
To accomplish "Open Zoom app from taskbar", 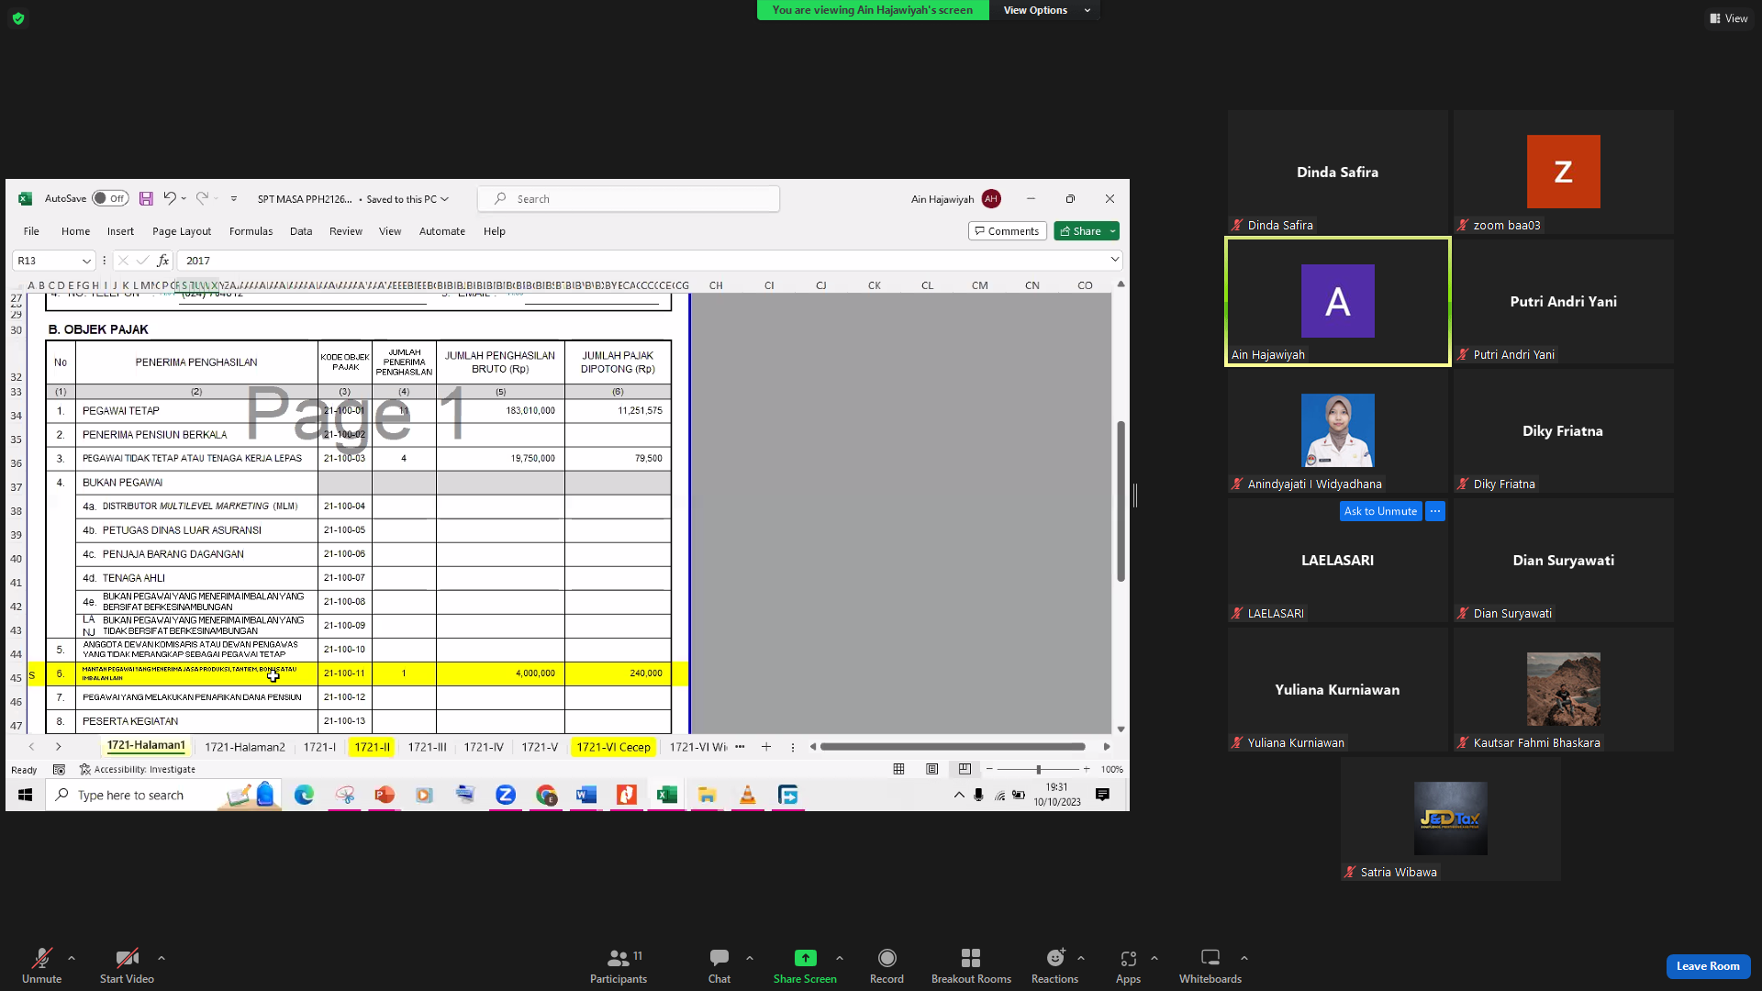I will pyautogui.click(x=506, y=795).
